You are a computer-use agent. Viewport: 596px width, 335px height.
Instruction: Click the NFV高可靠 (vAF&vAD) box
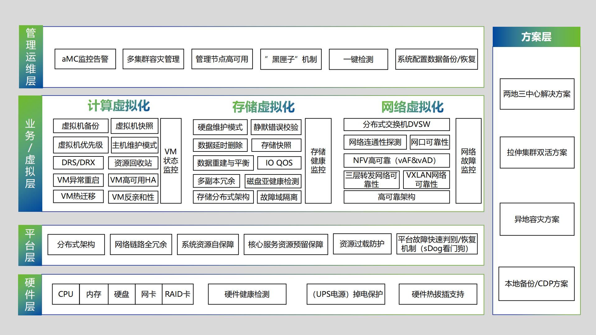tap(397, 161)
